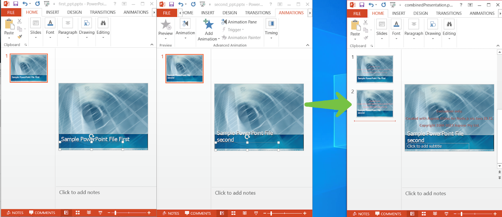Click Undo arrow in second_ppt window

point(180,4)
